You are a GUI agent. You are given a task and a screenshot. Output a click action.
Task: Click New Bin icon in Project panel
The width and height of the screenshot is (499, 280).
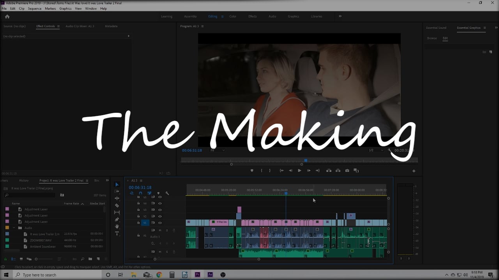[x=90, y=259]
